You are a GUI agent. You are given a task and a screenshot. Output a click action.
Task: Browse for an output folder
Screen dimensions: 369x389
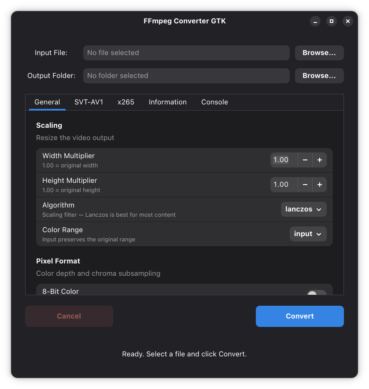click(319, 76)
